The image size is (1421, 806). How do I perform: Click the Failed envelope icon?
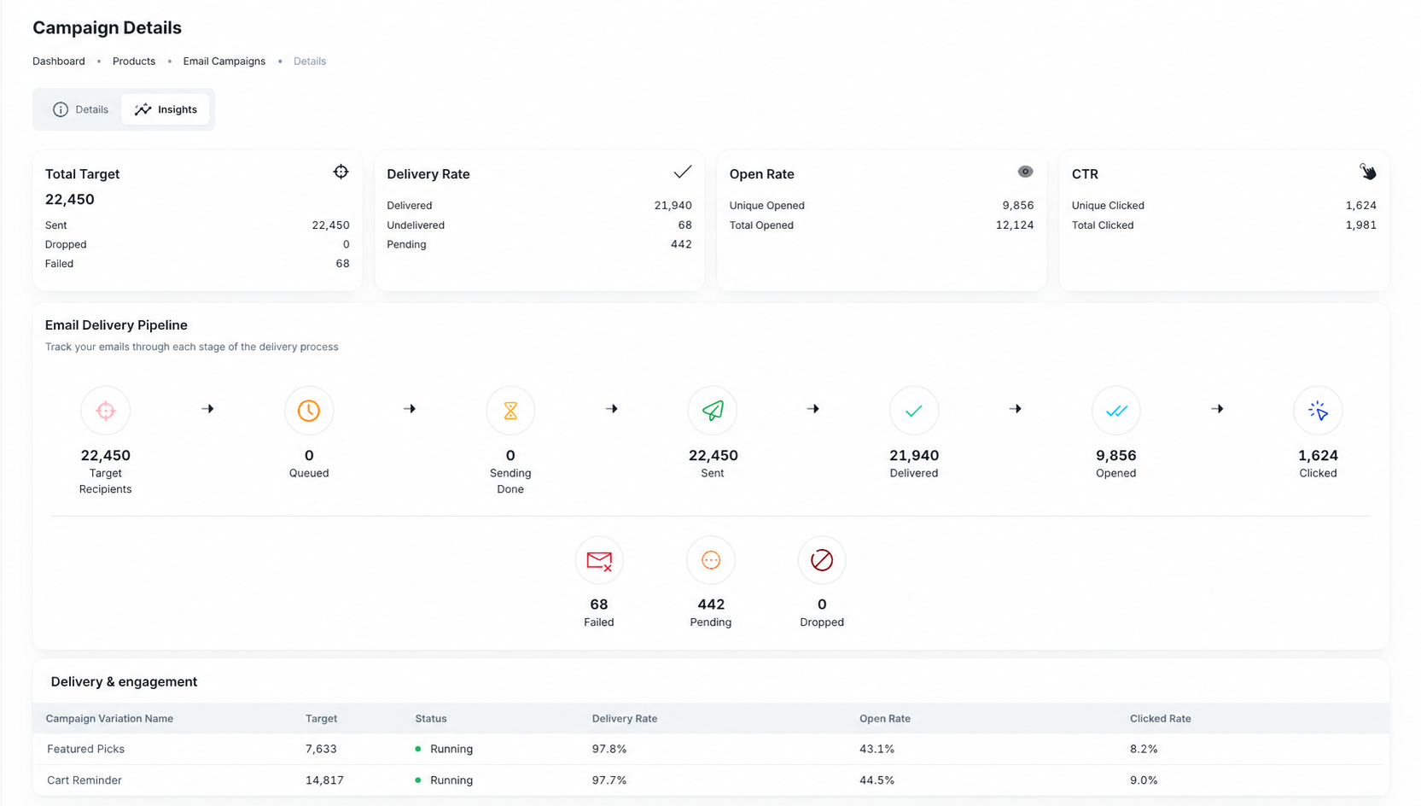coord(599,560)
